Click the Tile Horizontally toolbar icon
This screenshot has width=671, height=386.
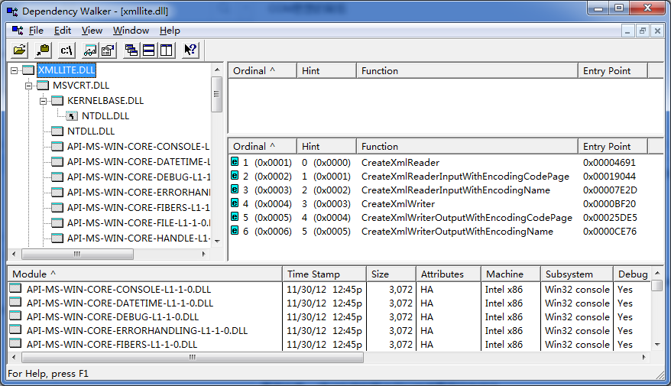click(x=148, y=50)
